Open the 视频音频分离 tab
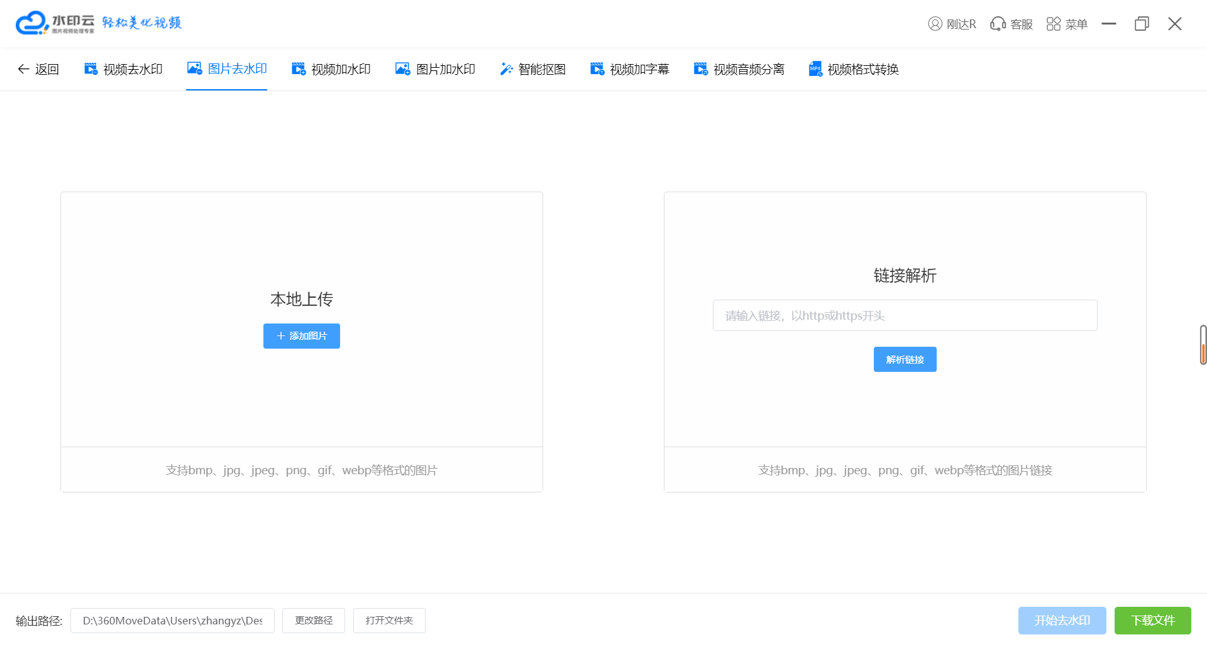This screenshot has width=1207, height=647. [x=739, y=69]
